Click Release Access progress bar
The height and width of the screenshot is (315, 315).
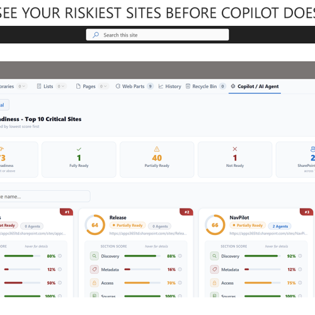142,283
